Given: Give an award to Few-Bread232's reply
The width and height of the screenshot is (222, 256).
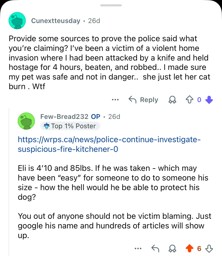Looking at the screenshot, I should coord(171,249).
